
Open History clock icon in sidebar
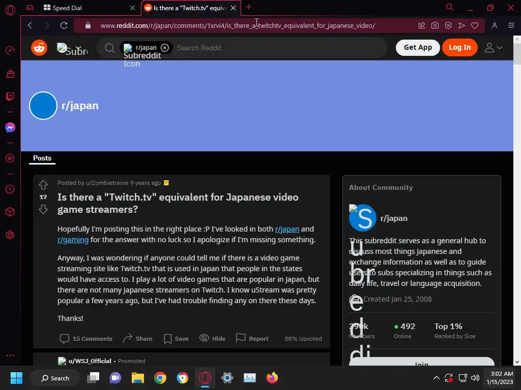[x=10, y=189]
